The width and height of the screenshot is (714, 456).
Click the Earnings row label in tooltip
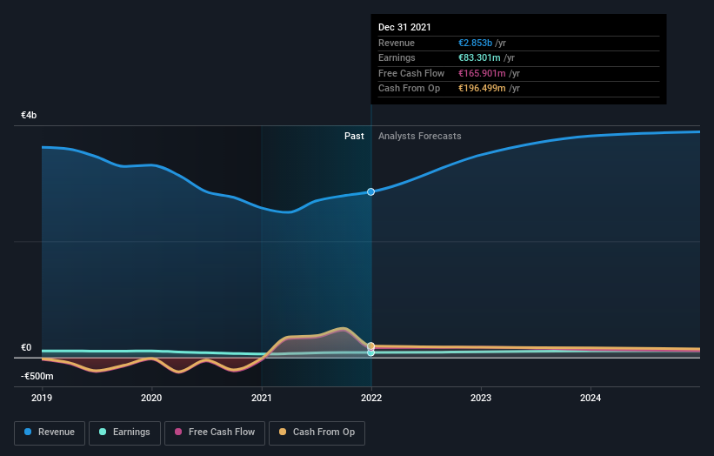[397, 57]
